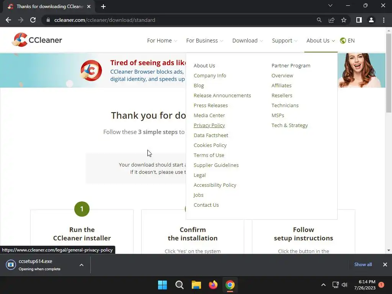
Task: Click the CCleaner Browser logo in the banner
Action: [91, 70]
